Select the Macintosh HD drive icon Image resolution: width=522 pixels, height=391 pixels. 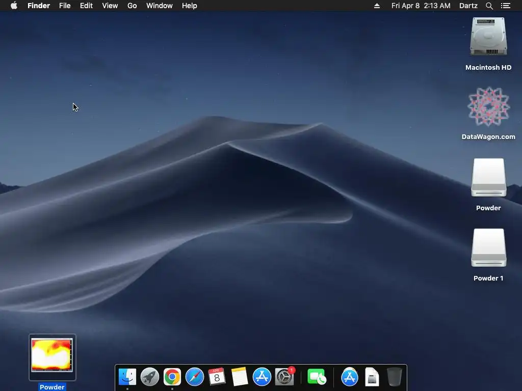click(488, 37)
